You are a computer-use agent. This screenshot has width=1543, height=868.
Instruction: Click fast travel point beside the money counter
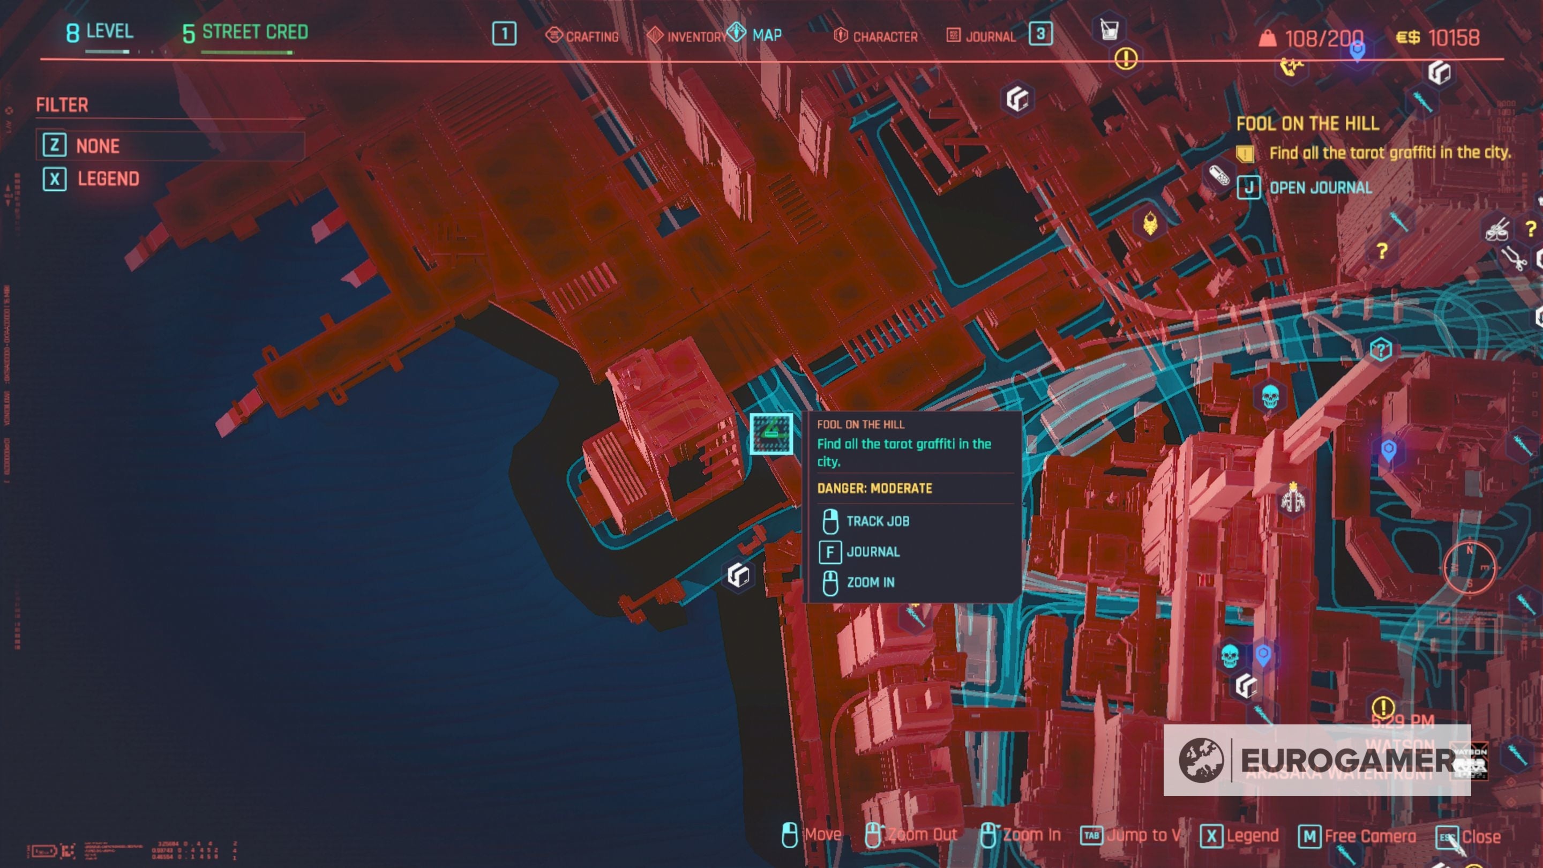(1439, 72)
